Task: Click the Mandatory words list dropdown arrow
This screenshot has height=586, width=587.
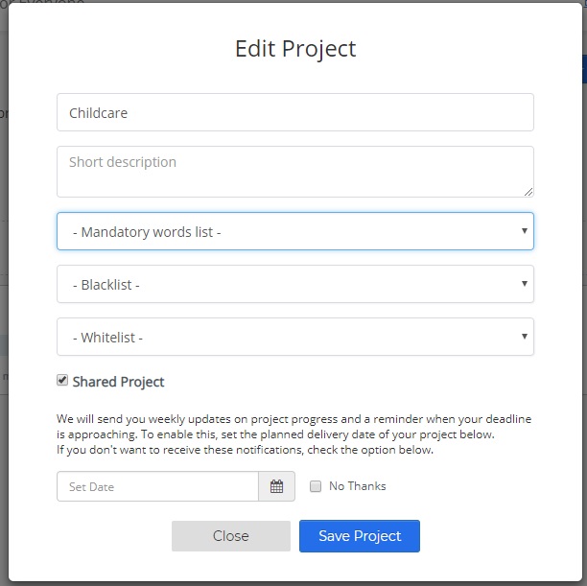Action: pos(525,230)
